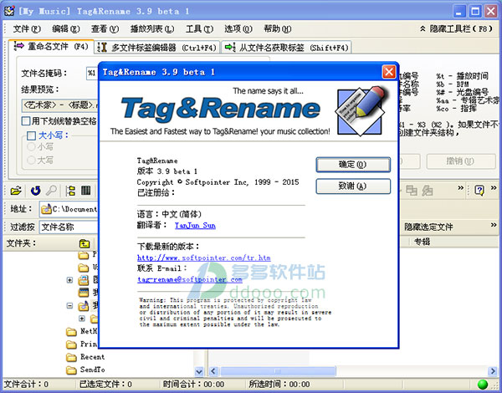Image resolution: width=502 pixels, height=393 pixels.
Task: Click the 文件名掩码 mask input field
Action: coord(92,74)
